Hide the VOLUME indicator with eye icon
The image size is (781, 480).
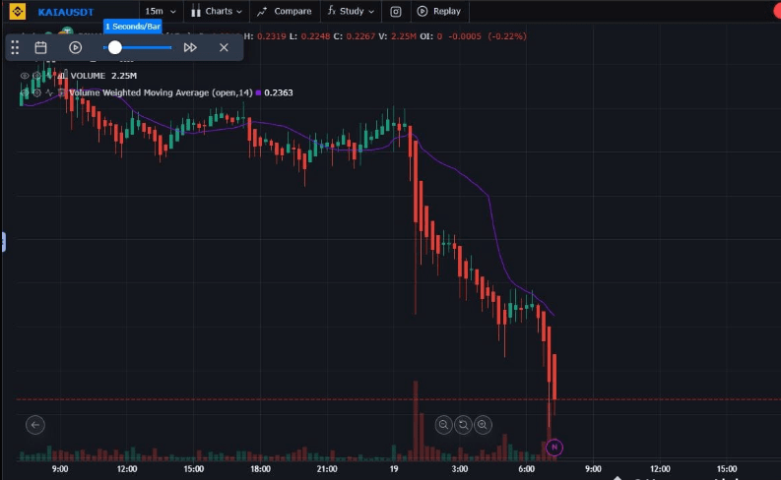(25, 75)
